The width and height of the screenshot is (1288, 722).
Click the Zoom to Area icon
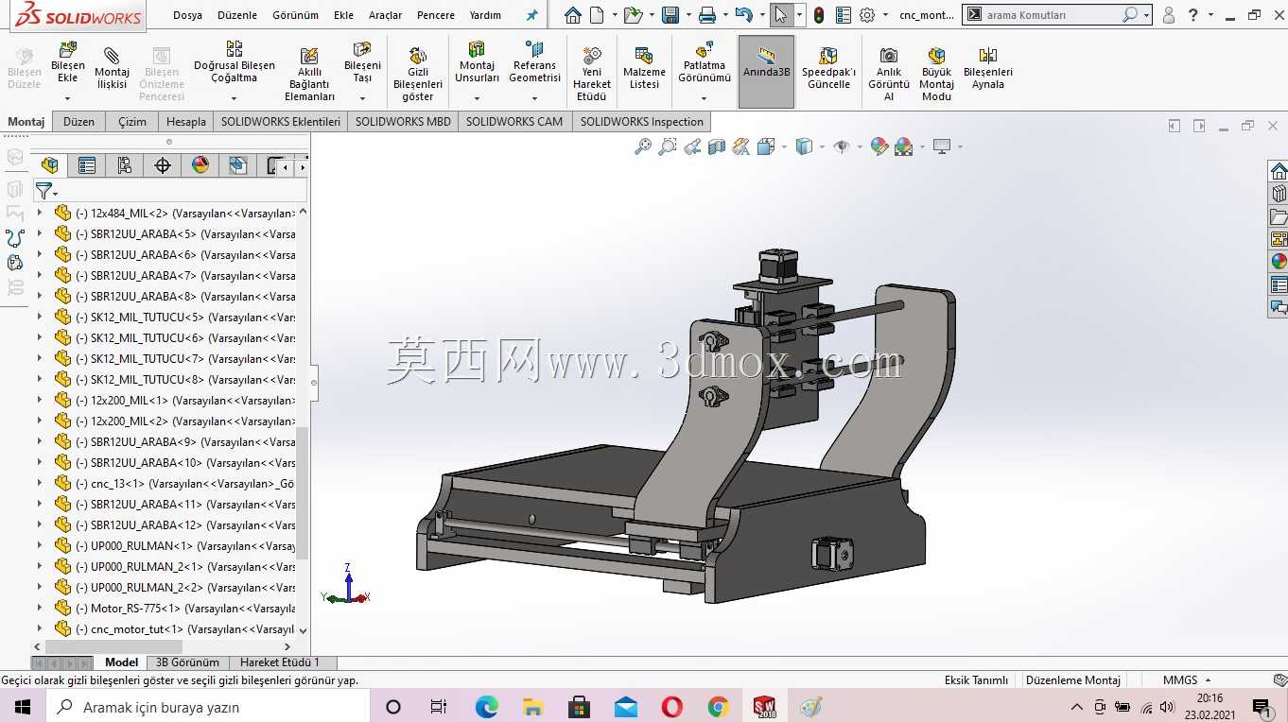point(668,146)
